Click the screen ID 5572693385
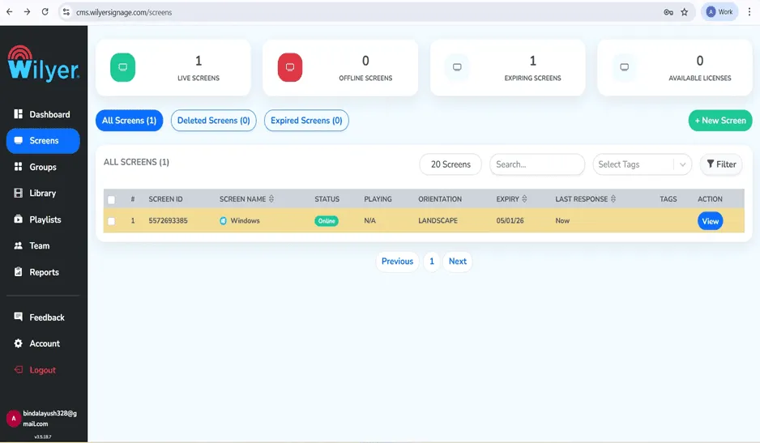Viewport: 760px width, 443px height. tap(168, 220)
